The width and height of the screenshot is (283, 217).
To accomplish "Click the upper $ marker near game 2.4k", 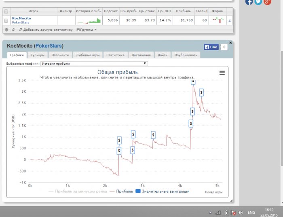I will (x=119, y=140).
